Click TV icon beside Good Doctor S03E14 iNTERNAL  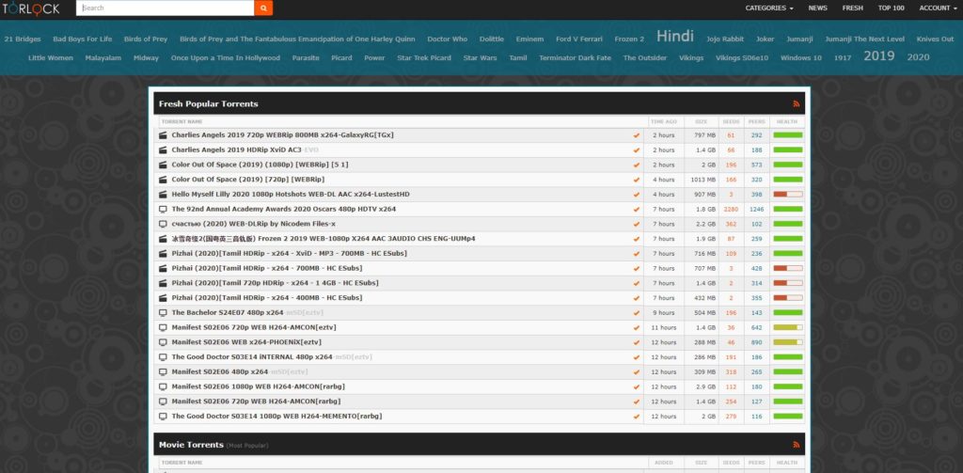tap(163, 357)
